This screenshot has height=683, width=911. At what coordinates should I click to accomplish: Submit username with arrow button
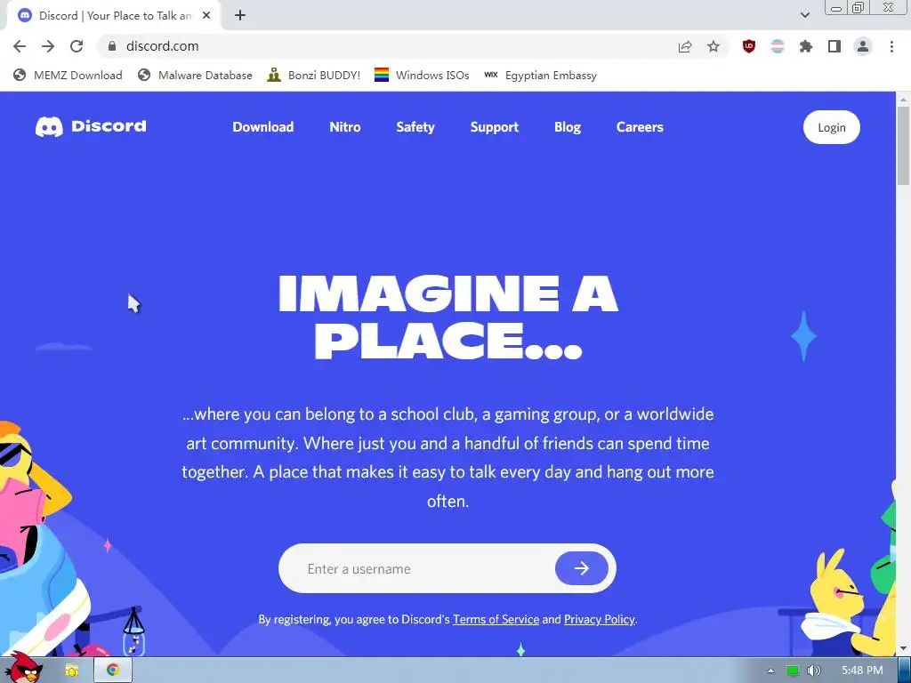[582, 568]
